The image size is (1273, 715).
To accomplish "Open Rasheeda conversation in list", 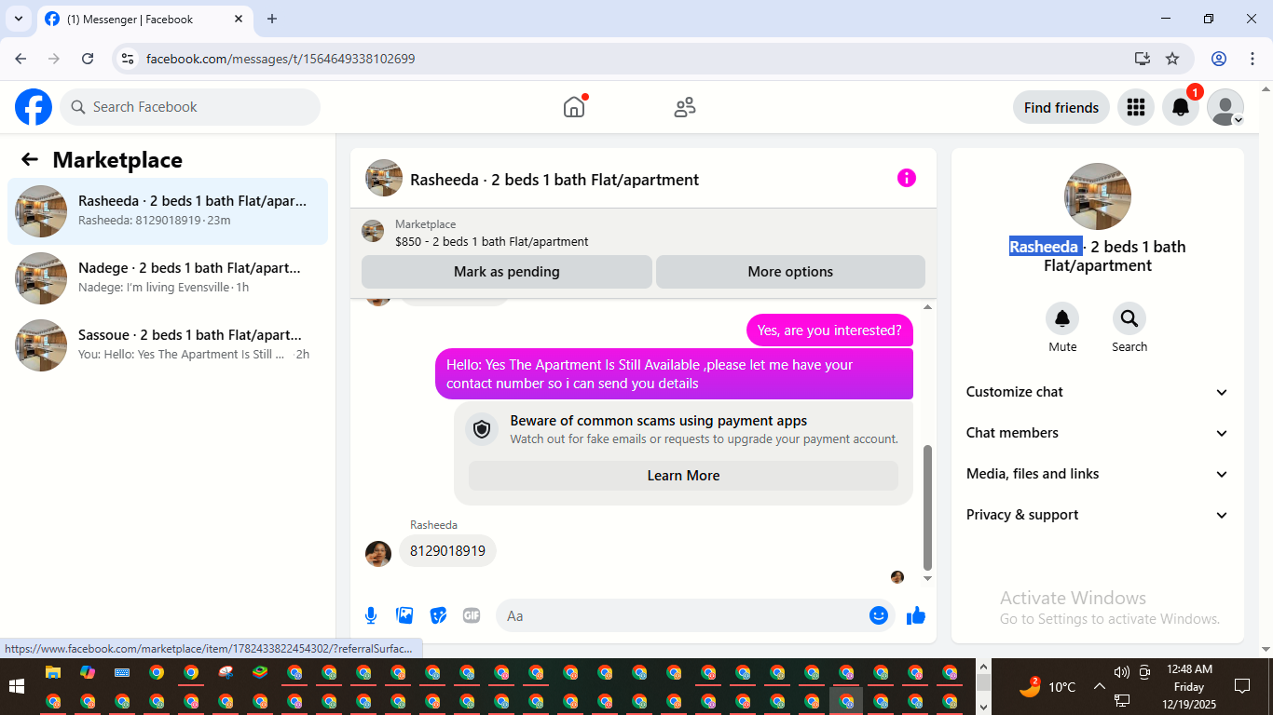I will pos(168,211).
